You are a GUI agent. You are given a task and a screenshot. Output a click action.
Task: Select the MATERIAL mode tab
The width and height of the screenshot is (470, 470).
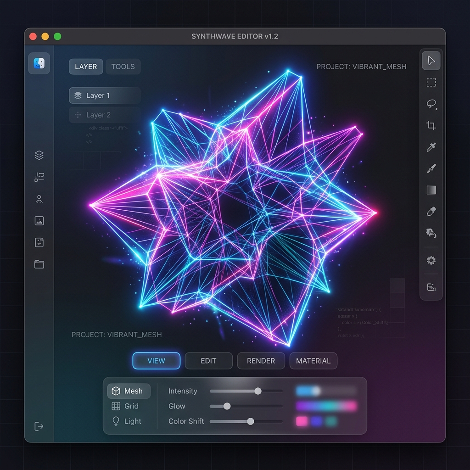[313, 361]
